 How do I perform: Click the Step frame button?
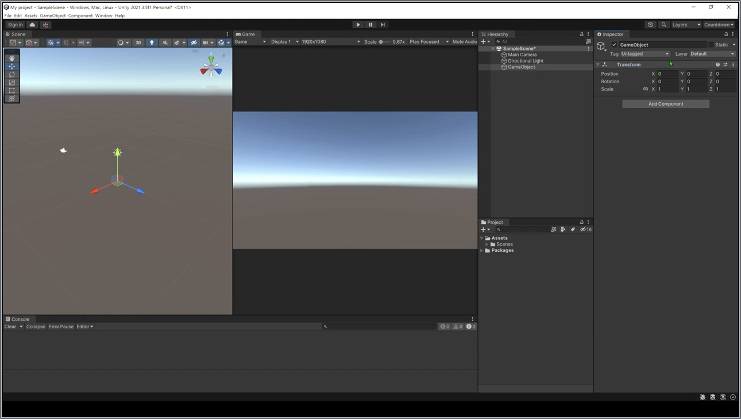coord(383,25)
